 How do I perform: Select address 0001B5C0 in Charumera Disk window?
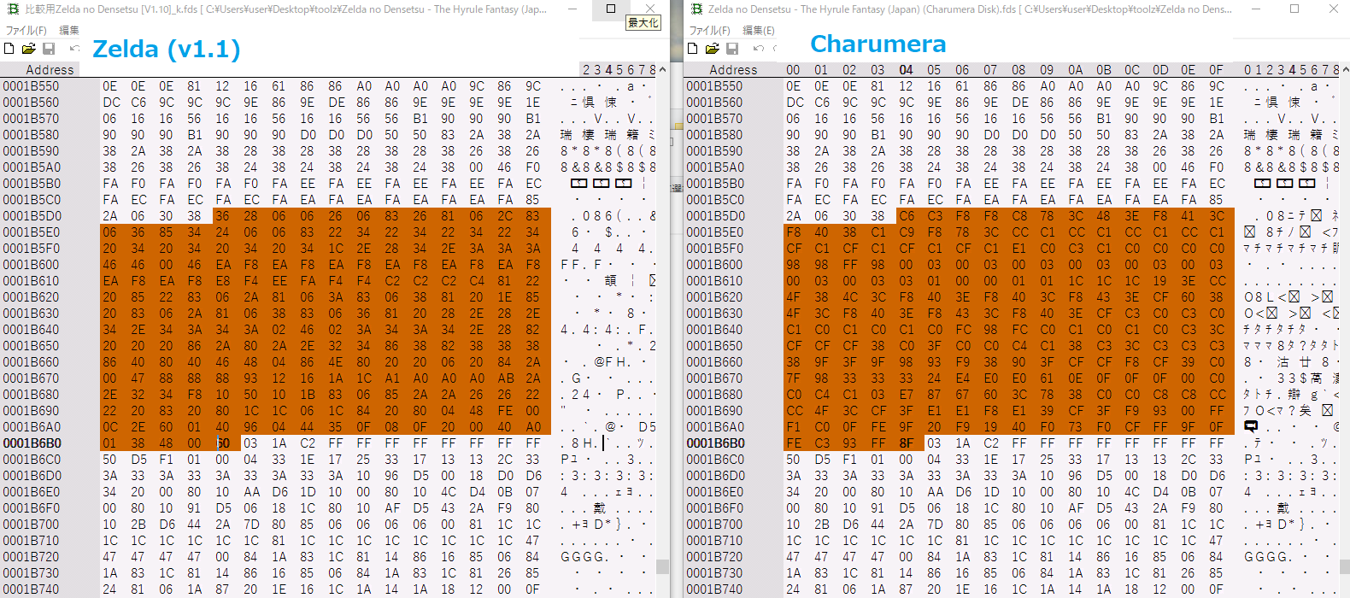tap(715, 200)
